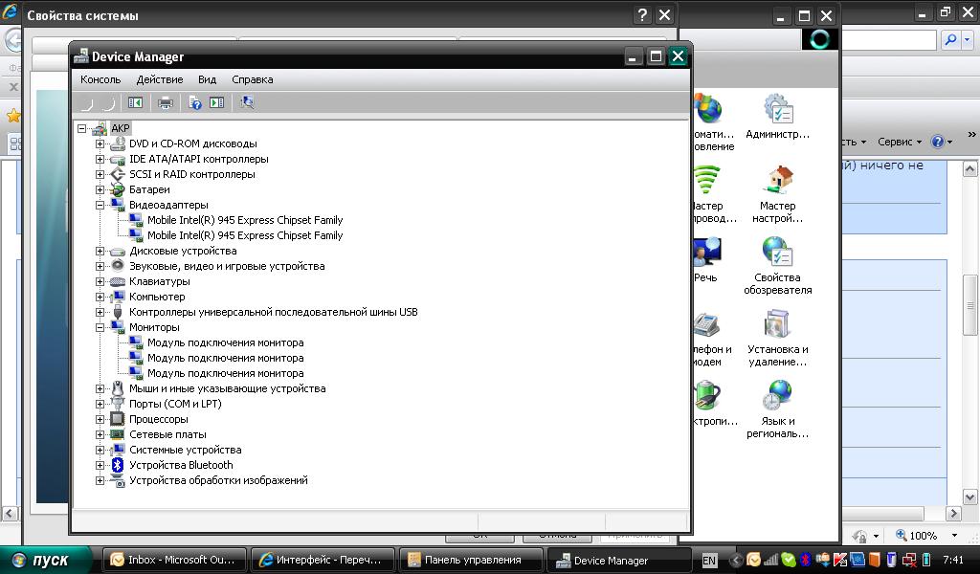Click the Порты (COM и LPT) icon
This screenshot has height=574, width=980.
118,404
